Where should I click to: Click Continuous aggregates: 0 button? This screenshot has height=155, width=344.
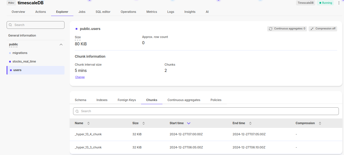287,29
